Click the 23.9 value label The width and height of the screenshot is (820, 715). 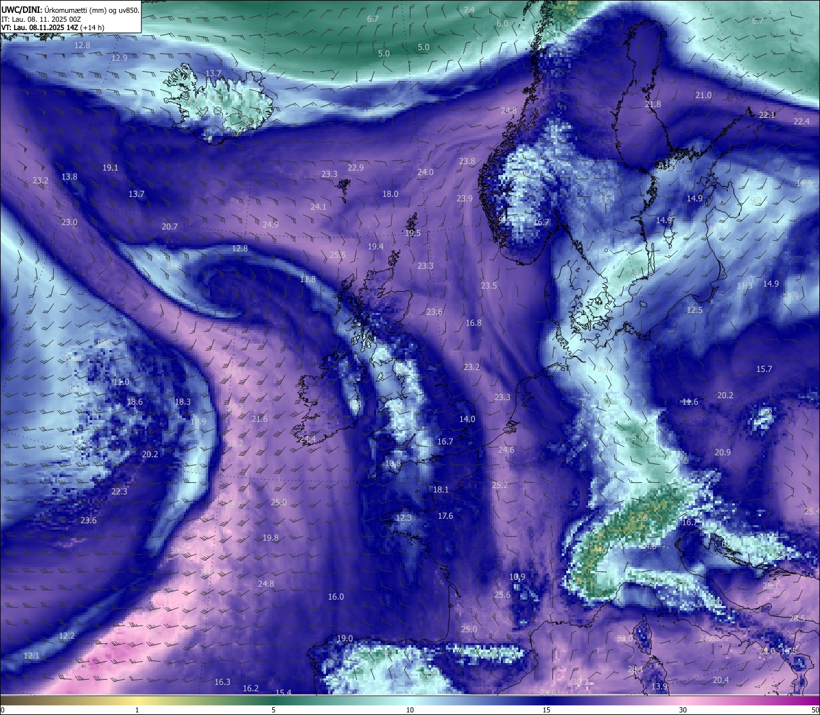[x=464, y=199]
